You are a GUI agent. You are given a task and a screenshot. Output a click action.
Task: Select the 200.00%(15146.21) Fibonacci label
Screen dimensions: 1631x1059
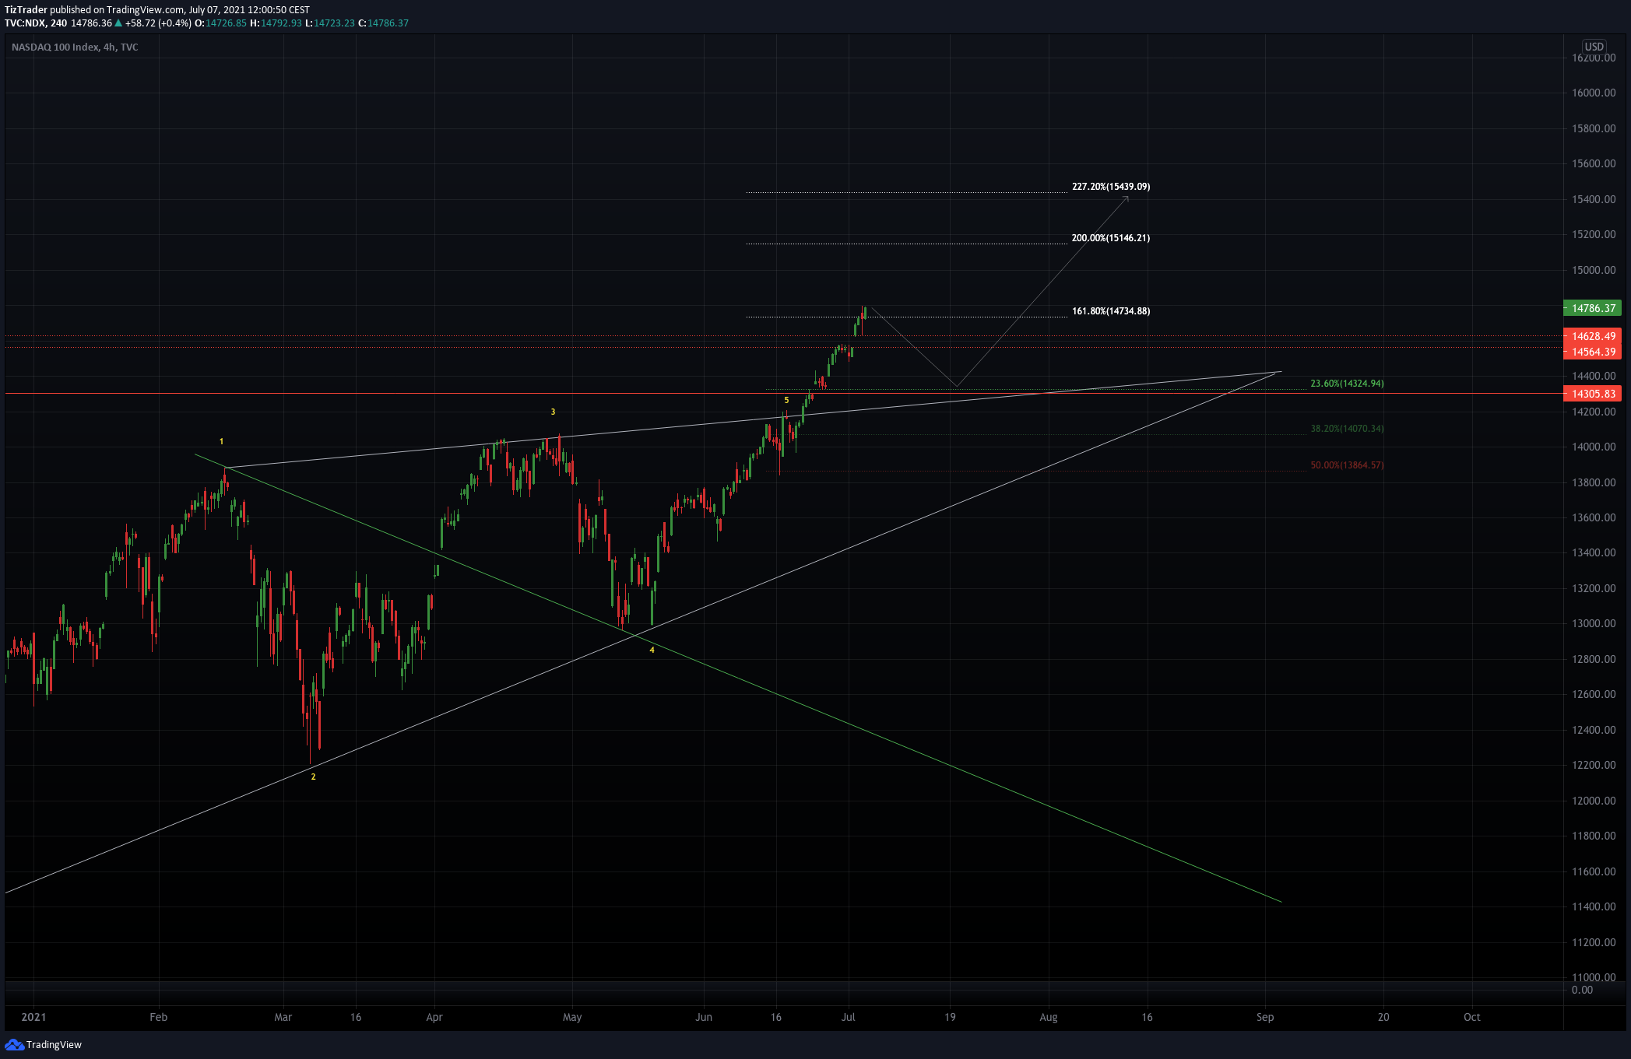coord(1110,238)
